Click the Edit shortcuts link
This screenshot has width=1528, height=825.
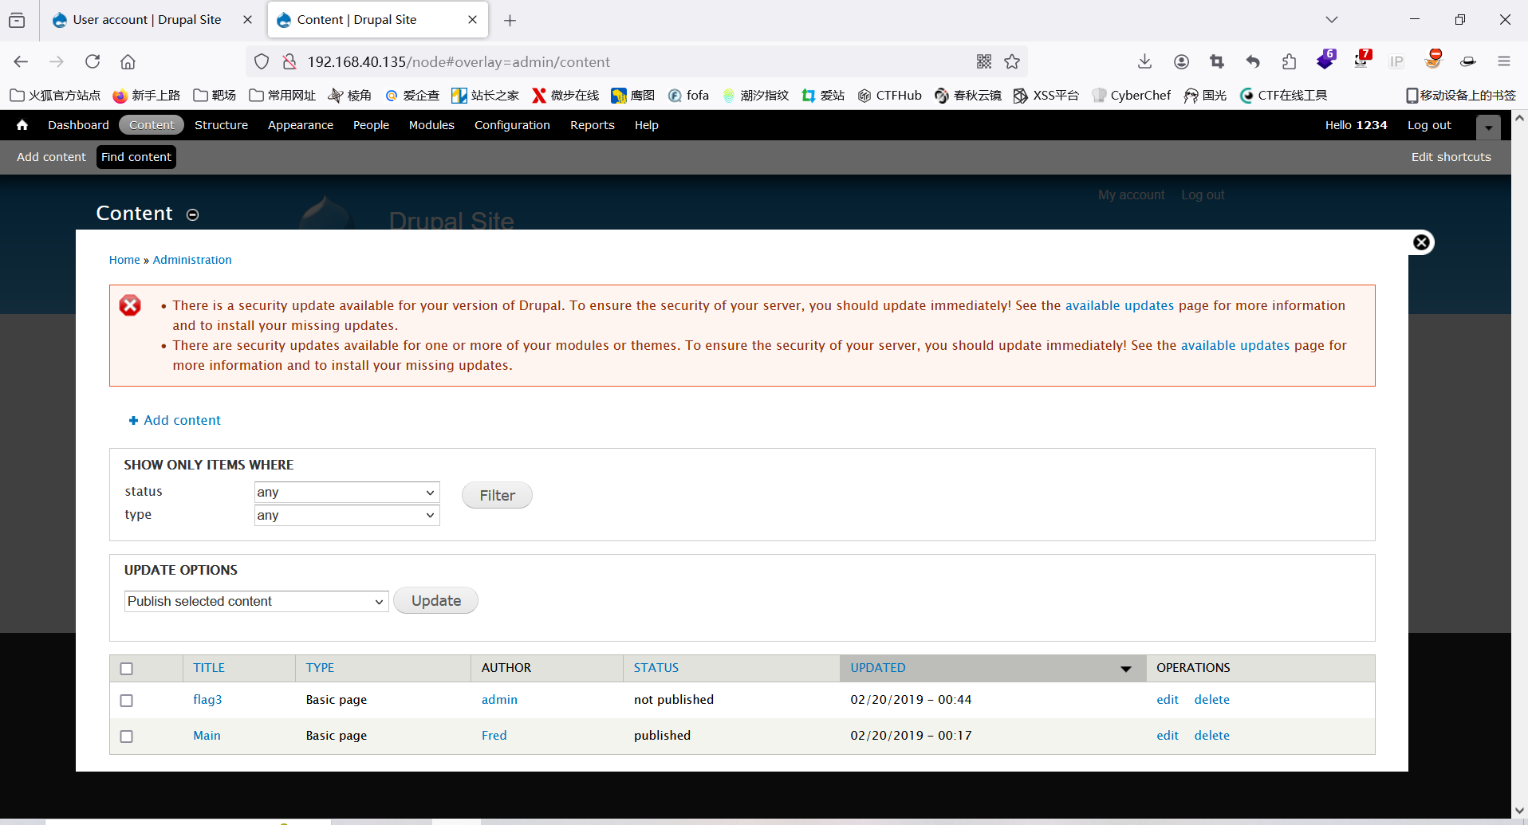[x=1451, y=157]
